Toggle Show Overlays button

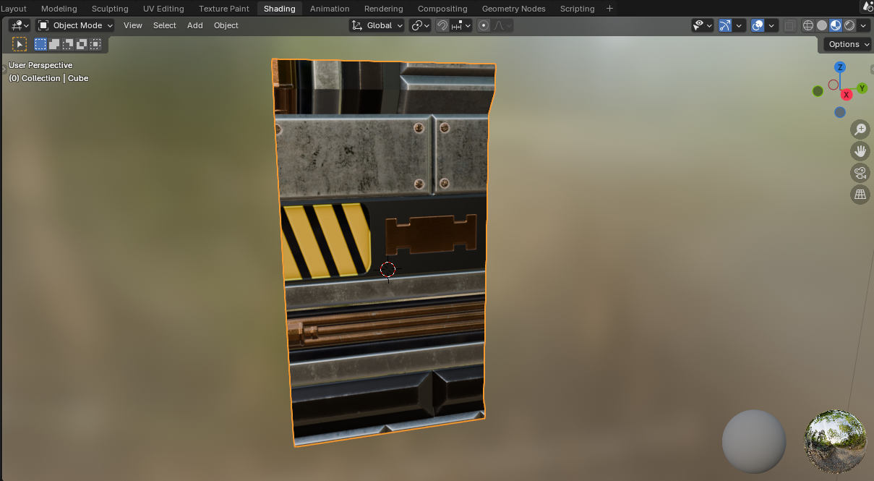click(x=758, y=25)
